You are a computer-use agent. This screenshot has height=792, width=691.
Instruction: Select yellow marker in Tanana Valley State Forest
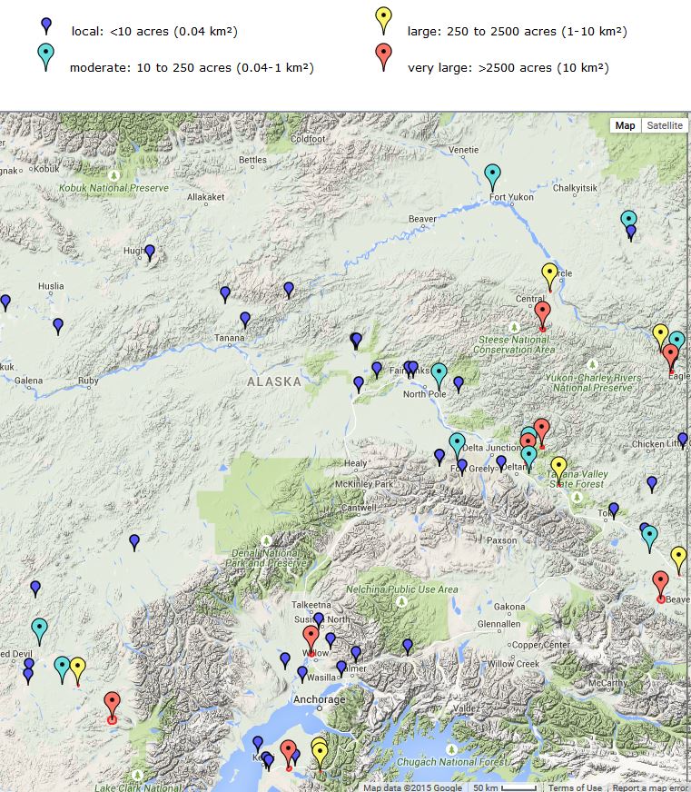[x=558, y=467]
